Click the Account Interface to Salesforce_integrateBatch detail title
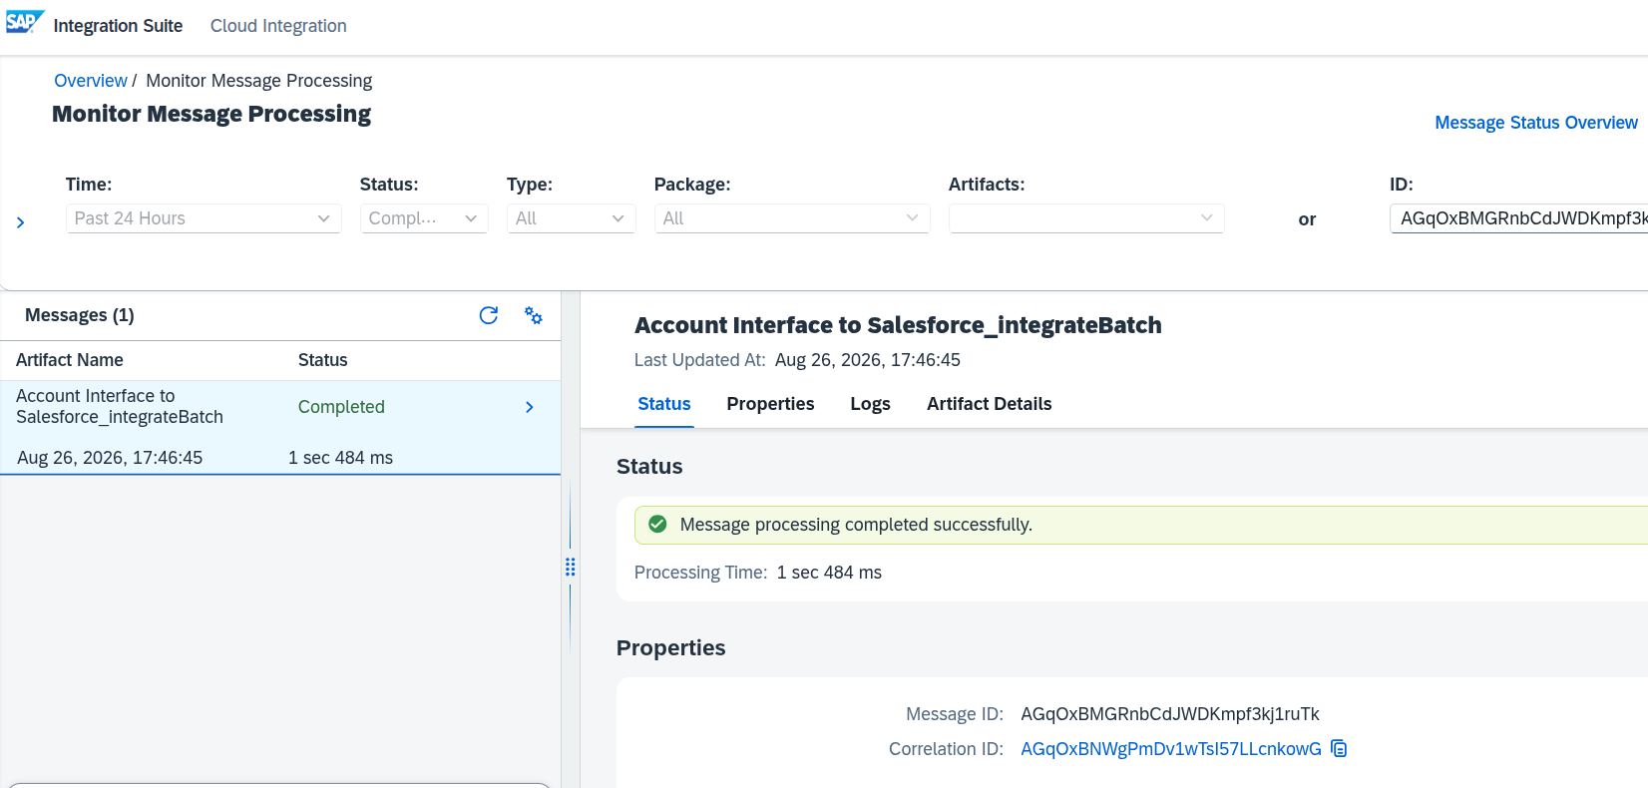Viewport: 1648px width, 788px height. click(898, 325)
